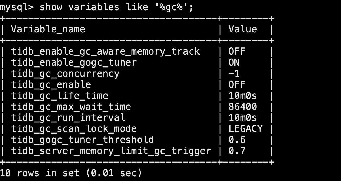This screenshot has width=341, height=181.
Task: Click tidb_gc_concurrency variable name
Action: pyautogui.click(x=65, y=74)
